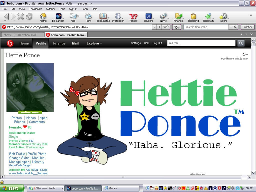This screenshot has width=256, height=192.
Task: Click the Bebo Search... input field
Action: [201, 43]
